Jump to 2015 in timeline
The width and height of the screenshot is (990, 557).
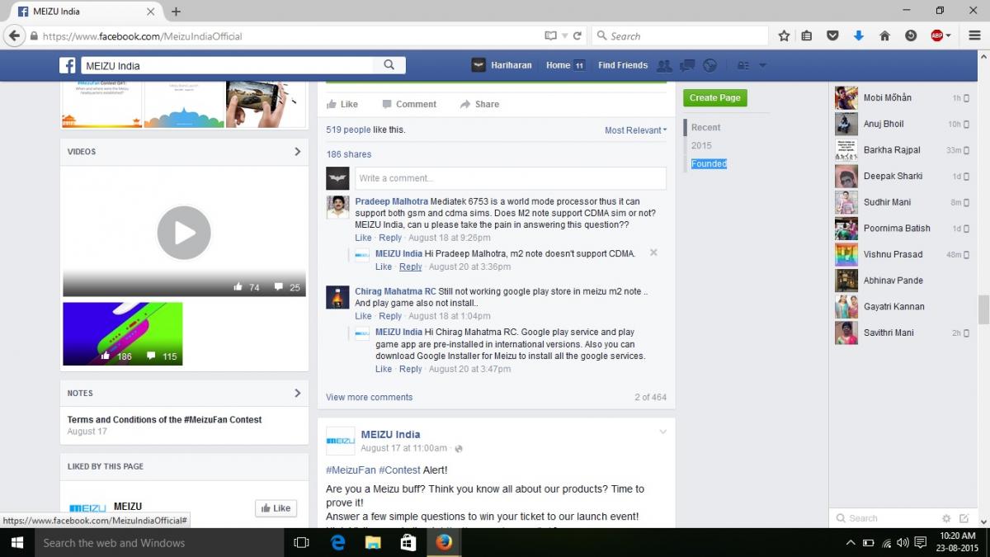tap(701, 146)
